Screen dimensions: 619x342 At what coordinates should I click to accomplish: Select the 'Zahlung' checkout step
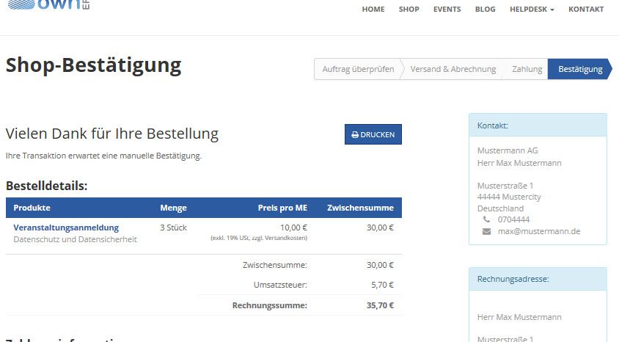tap(527, 69)
